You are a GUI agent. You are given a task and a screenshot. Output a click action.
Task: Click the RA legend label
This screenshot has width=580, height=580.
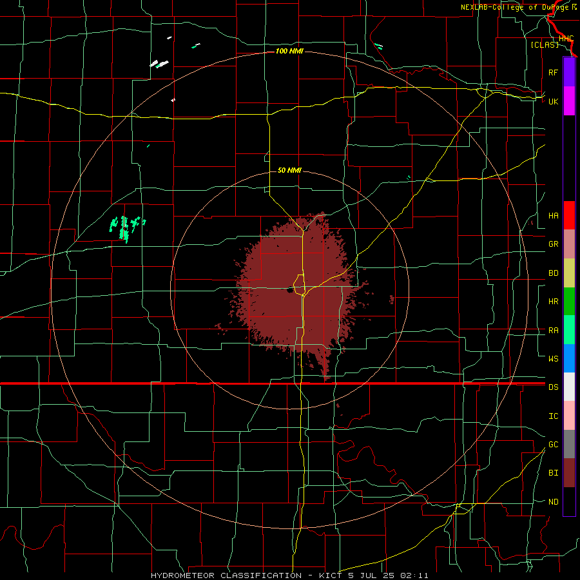pyautogui.click(x=553, y=331)
